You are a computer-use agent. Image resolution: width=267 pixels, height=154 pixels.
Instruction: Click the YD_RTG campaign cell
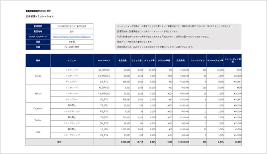pyautogui.click(x=104, y=100)
